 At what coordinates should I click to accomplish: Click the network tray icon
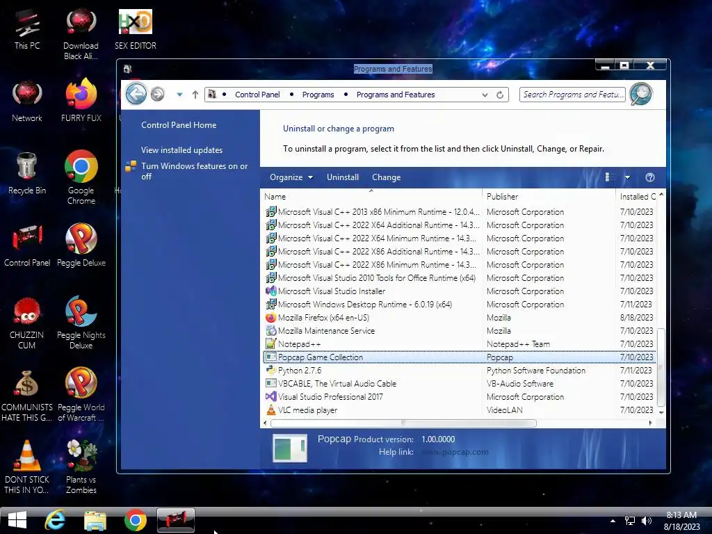630,521
